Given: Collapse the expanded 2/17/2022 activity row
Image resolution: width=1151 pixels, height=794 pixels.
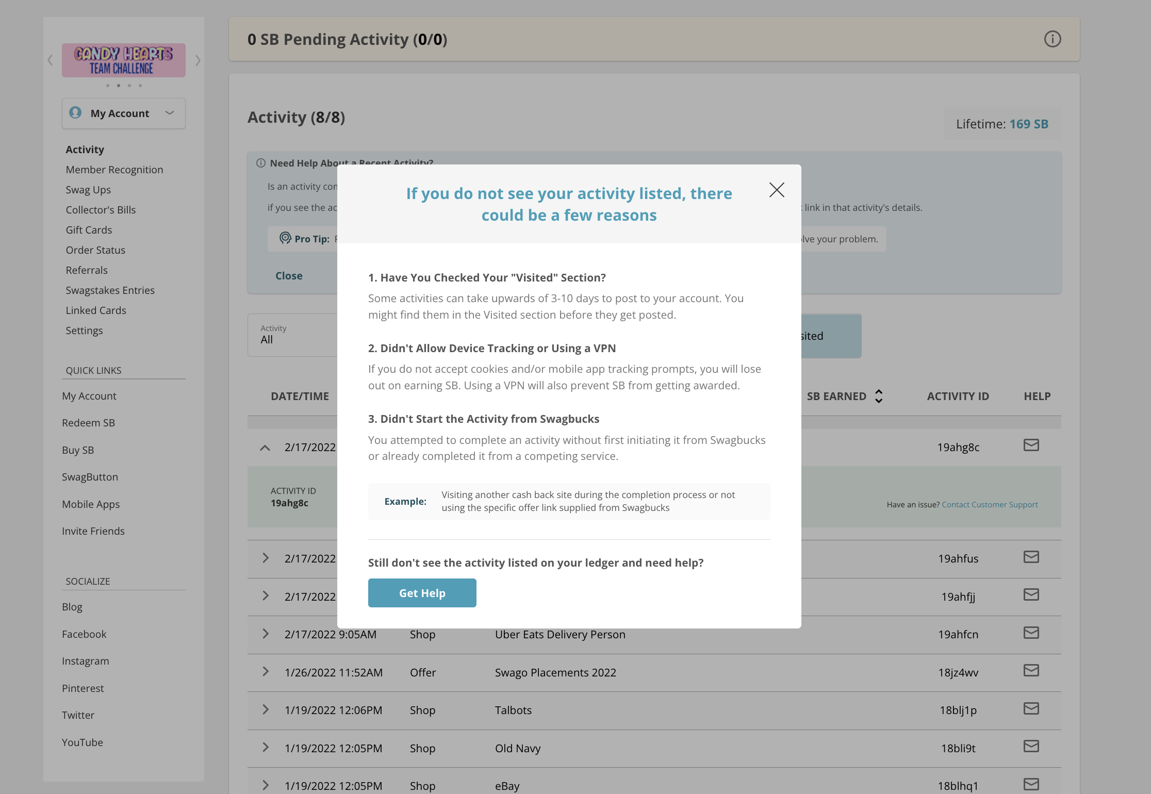Looking at the screenshot, I should 266,447.
